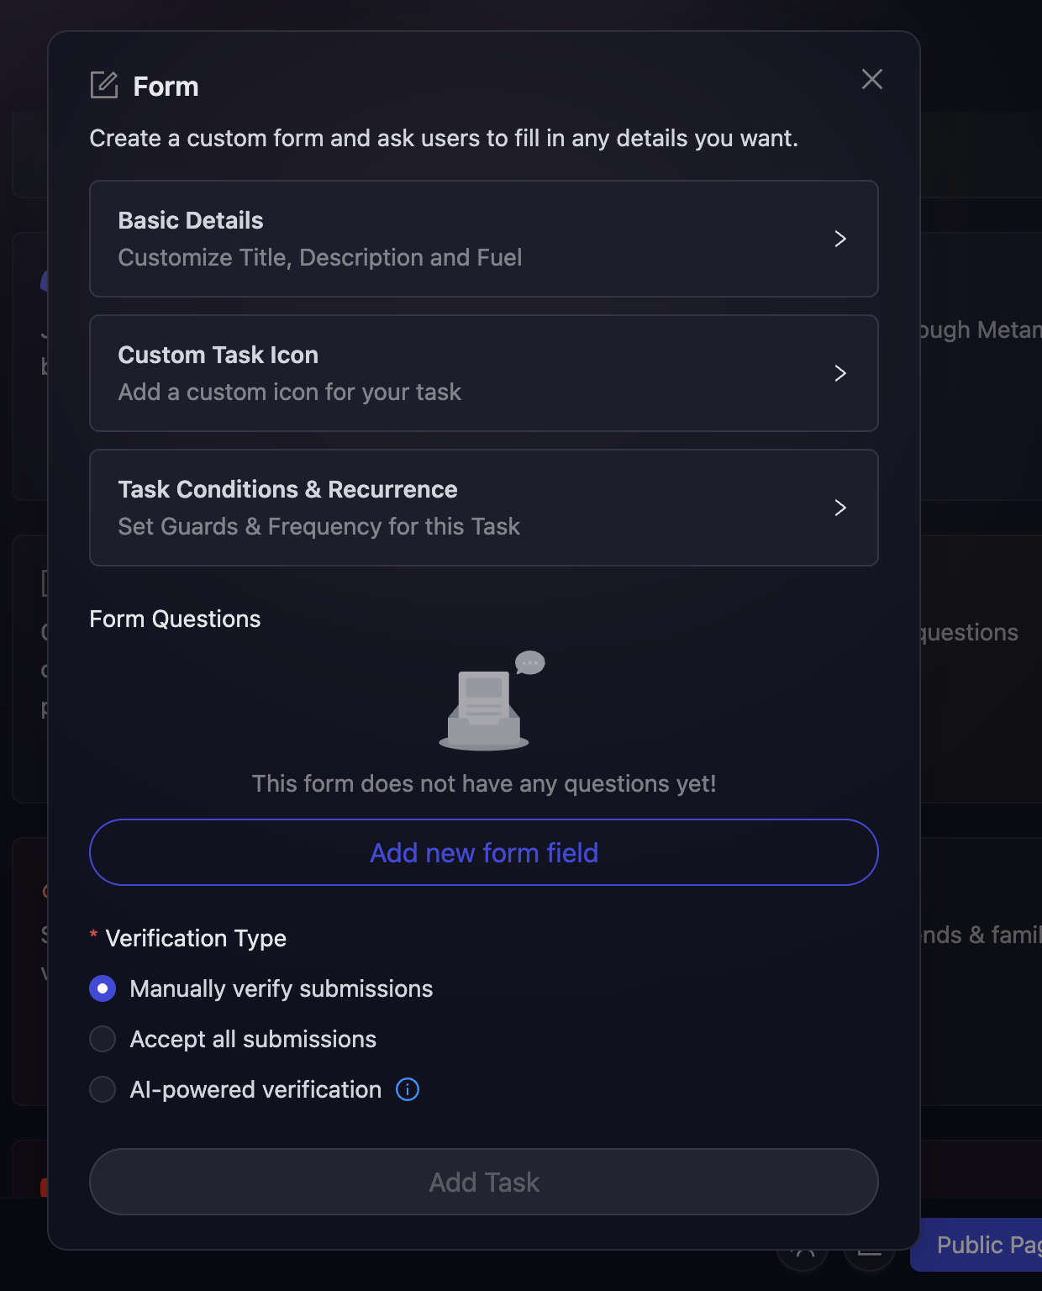This screenshot has height=1291, width=1042.
Task: Click the Add a custom icon description text
Action: tap(289, 392)
